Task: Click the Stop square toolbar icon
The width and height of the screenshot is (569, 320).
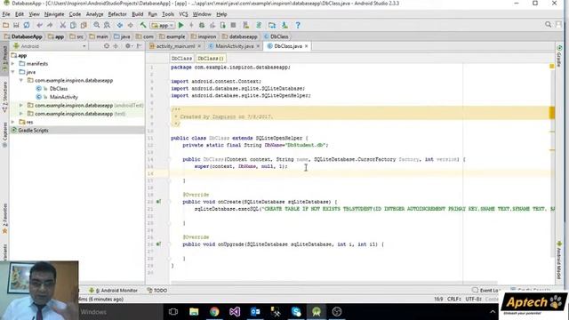Action: tap(233, 25)
